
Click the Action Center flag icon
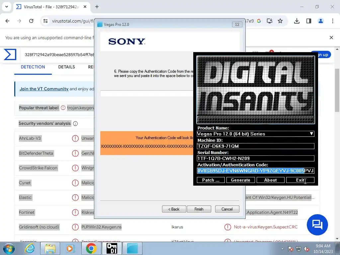point(290,249)
